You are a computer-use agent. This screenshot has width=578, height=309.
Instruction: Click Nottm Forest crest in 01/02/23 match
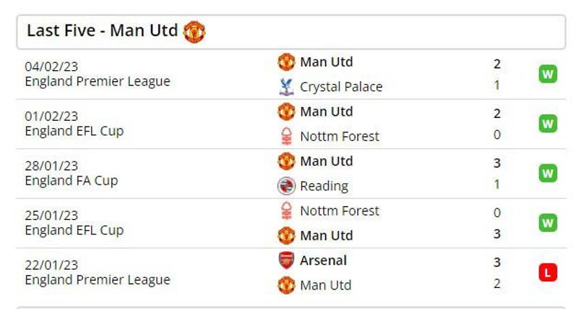pos(286,136)
